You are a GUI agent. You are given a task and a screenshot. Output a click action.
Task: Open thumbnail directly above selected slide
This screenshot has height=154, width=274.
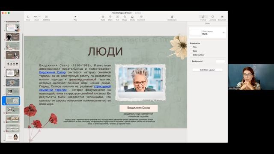tap(12, 92)
